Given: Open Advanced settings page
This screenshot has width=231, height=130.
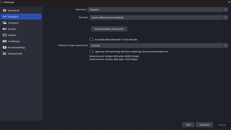Looking at the screenshot, I should [21, 53].
